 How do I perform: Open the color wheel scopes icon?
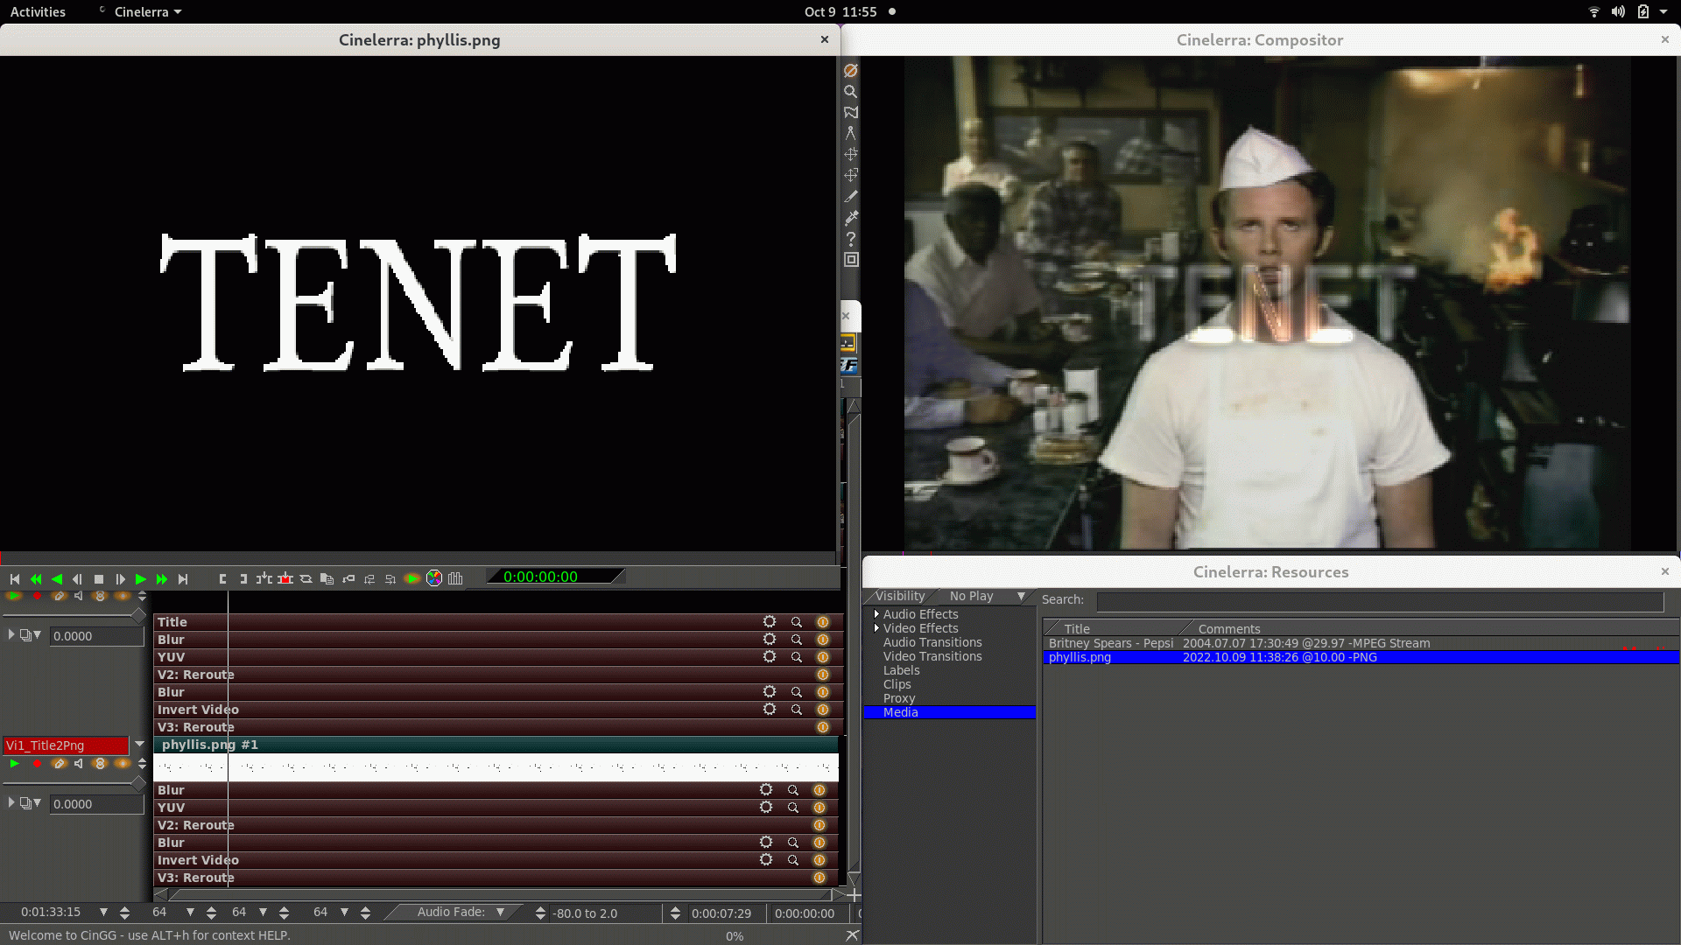[434, 578]
